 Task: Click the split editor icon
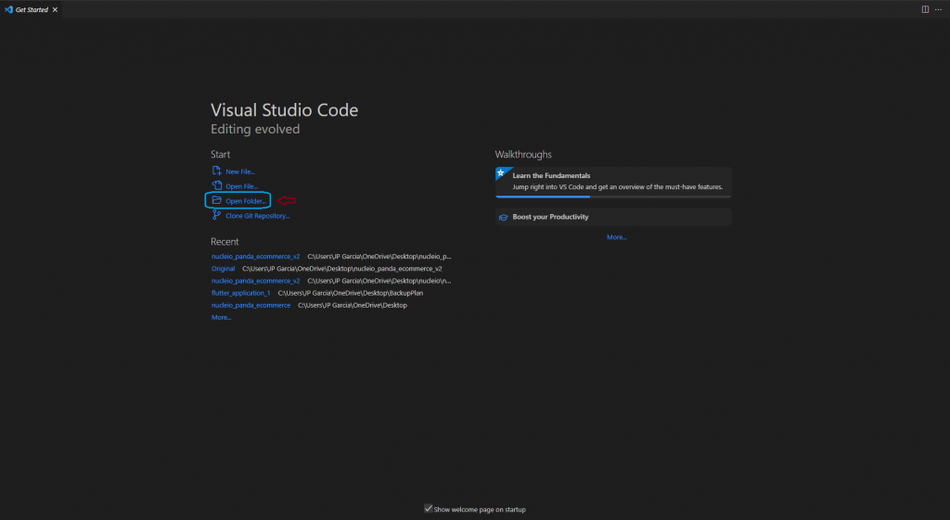(x=925, y=9)
